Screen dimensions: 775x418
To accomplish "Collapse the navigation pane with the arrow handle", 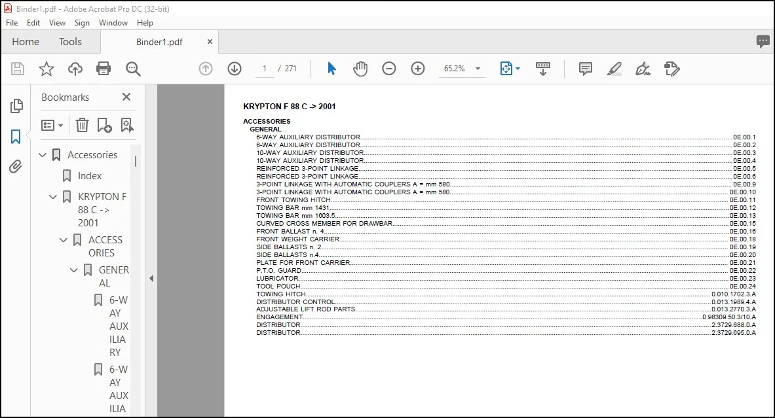I will point(151,278).
